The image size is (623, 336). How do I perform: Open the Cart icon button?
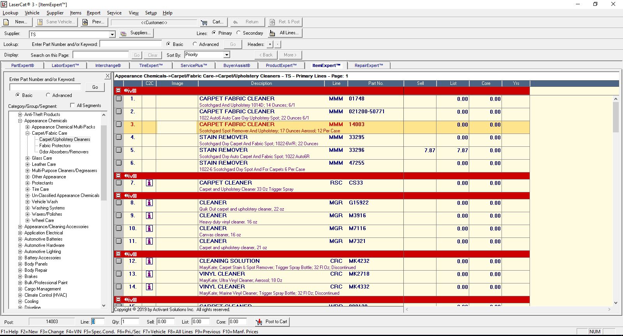click(204, 22)
